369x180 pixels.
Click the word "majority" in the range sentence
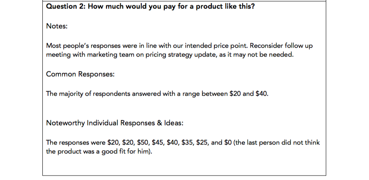click(72, 94)
